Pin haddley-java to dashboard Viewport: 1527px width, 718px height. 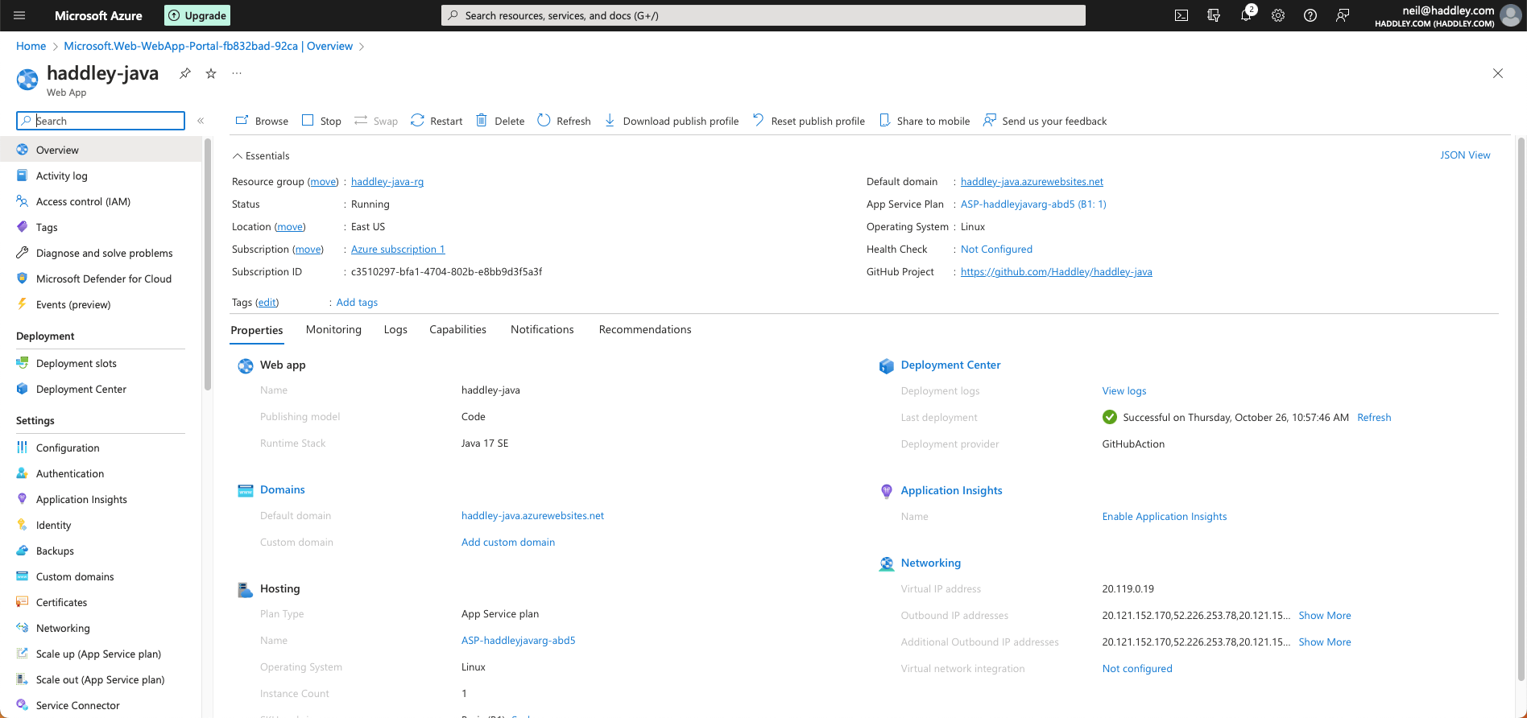click(185, 73)
